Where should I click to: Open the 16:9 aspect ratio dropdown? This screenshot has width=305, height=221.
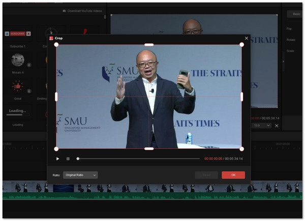pyautogui.click(x=261, y=126)
